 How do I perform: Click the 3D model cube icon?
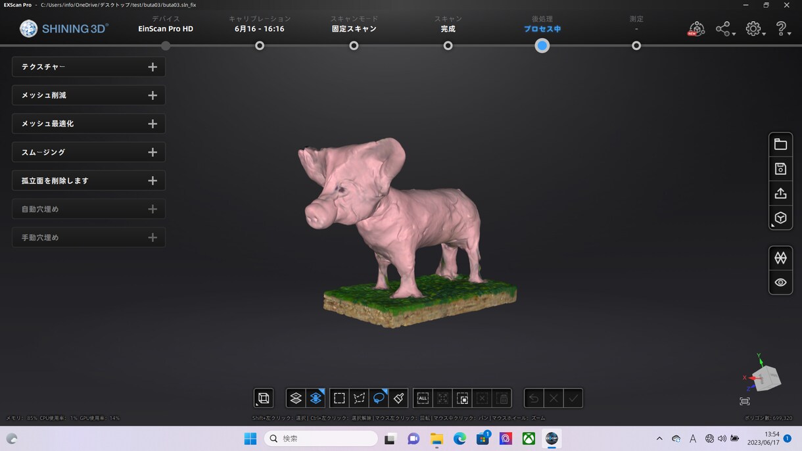pos(780,218)
